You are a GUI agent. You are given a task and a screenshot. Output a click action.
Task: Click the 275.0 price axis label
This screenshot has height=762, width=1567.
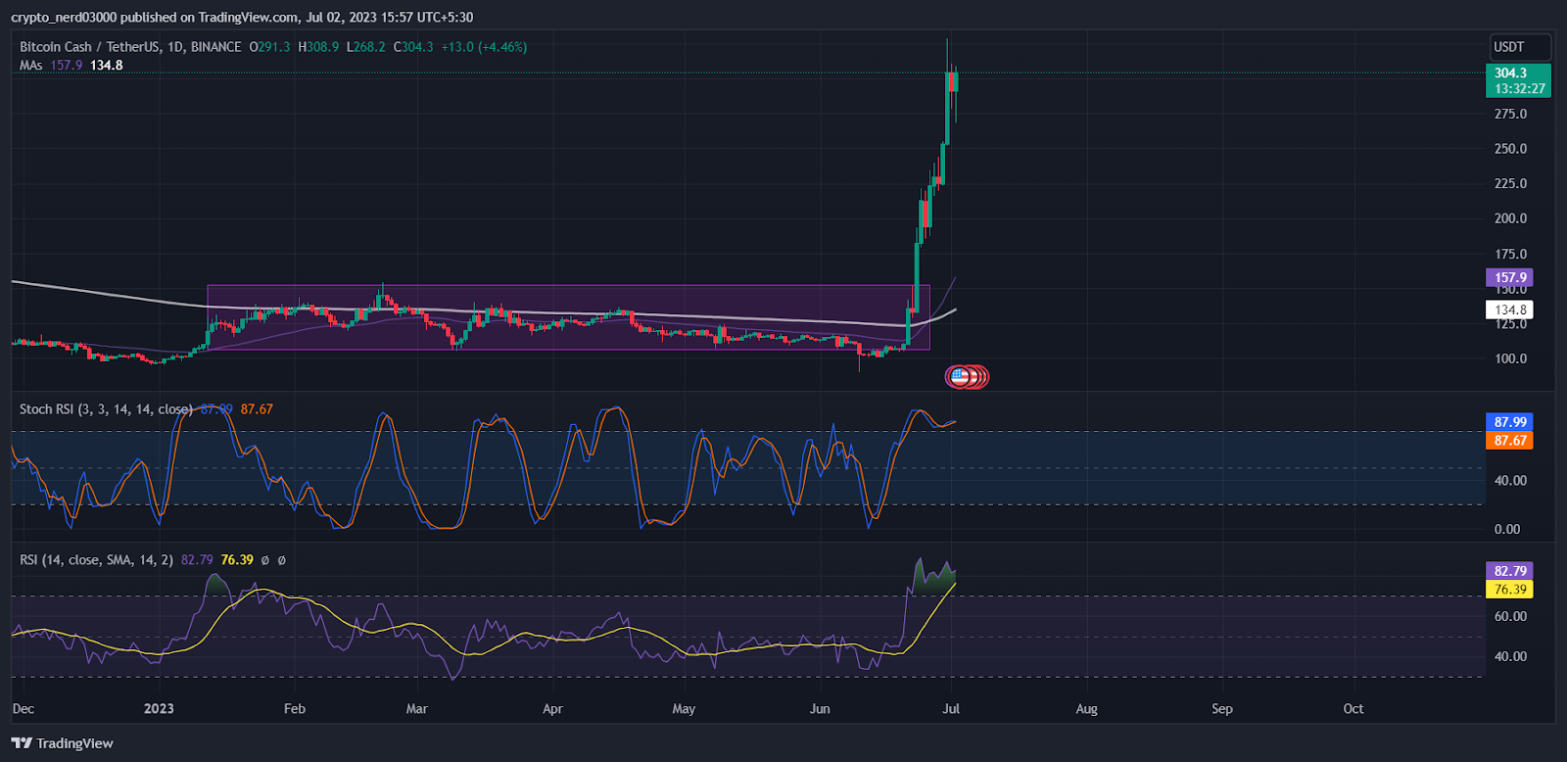tap(1510, 114)
